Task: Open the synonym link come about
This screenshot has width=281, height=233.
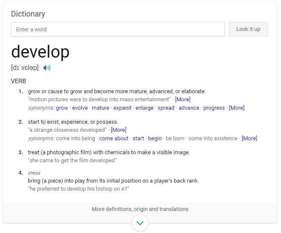Action: tap(114, 138)
